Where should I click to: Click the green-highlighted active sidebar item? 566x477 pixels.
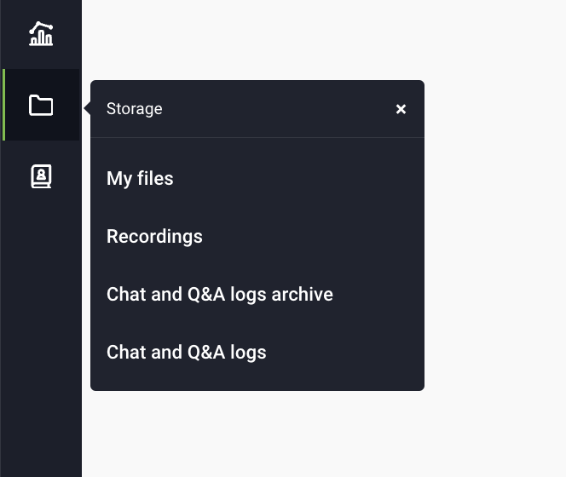[41, 105]
